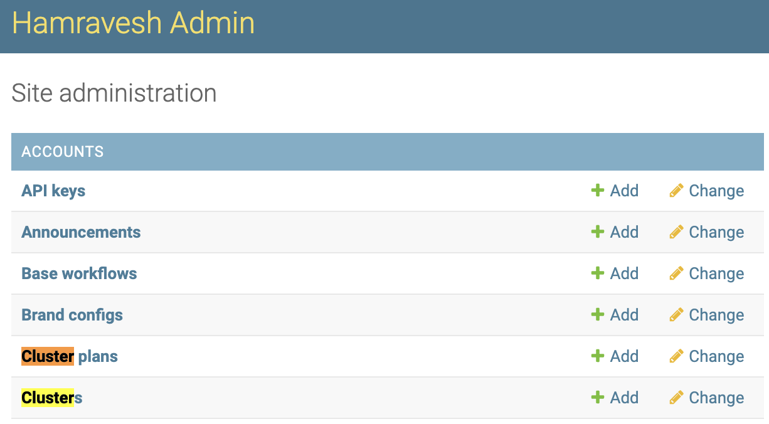Click the Hamravesh Admin site title
The width and height of the screenshot is (769, 424).
coord(133,24)
